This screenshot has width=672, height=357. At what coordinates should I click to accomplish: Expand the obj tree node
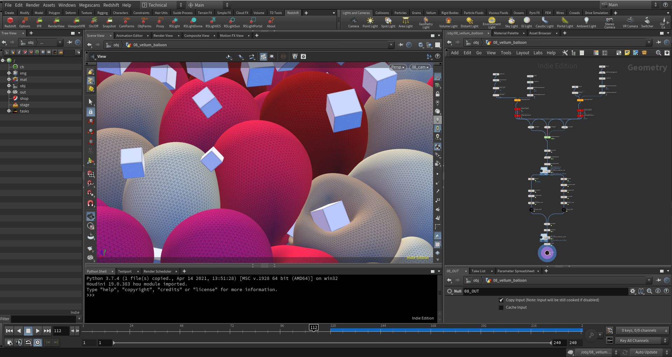pos(9,86)
